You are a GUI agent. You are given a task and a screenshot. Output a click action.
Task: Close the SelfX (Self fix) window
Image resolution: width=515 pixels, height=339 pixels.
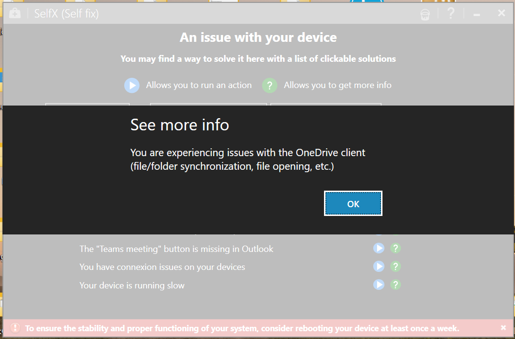[x=501, y=13]
